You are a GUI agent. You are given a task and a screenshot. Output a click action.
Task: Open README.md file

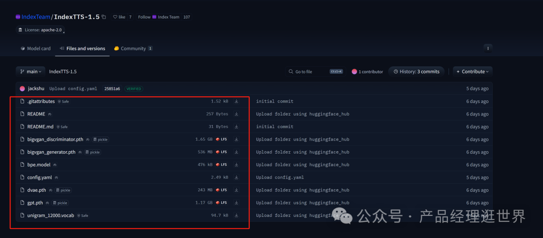tap(40, 127)
